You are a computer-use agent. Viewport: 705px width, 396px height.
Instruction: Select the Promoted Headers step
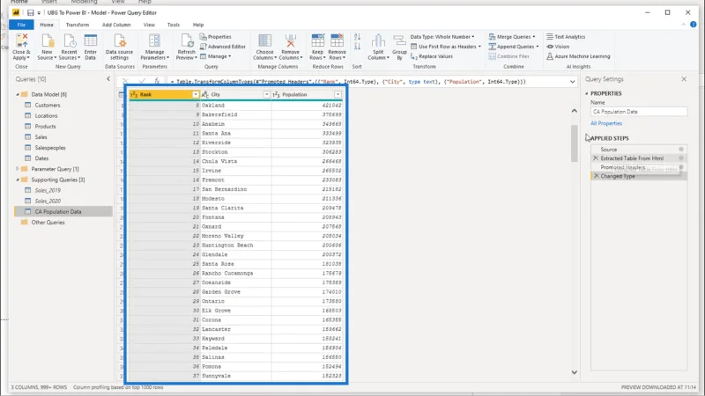pos(623,167)
